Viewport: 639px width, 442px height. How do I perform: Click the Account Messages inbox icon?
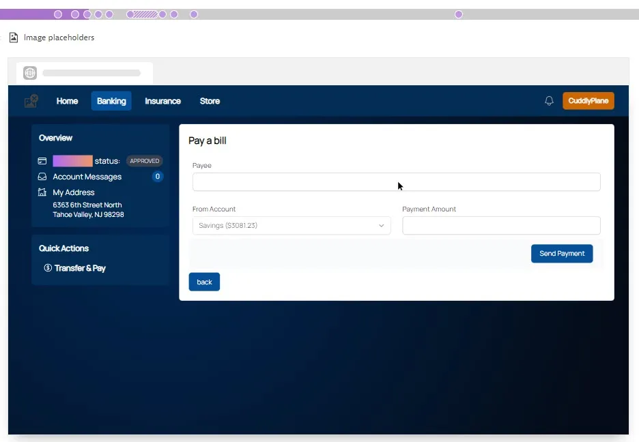pyautogui.click(x=42, y=177)
